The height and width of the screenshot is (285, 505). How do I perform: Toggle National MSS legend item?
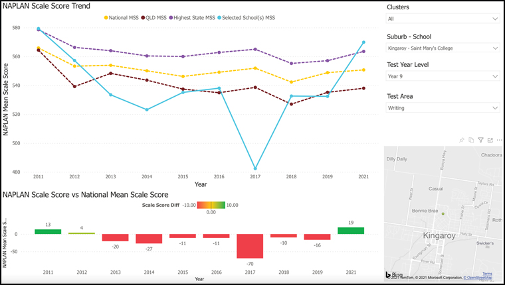[122, 17]
